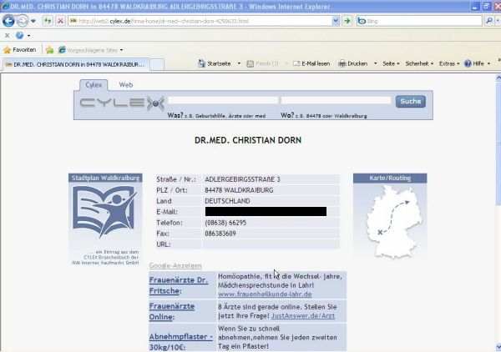Click the Refresh page icon

click(x=48, y=21)
